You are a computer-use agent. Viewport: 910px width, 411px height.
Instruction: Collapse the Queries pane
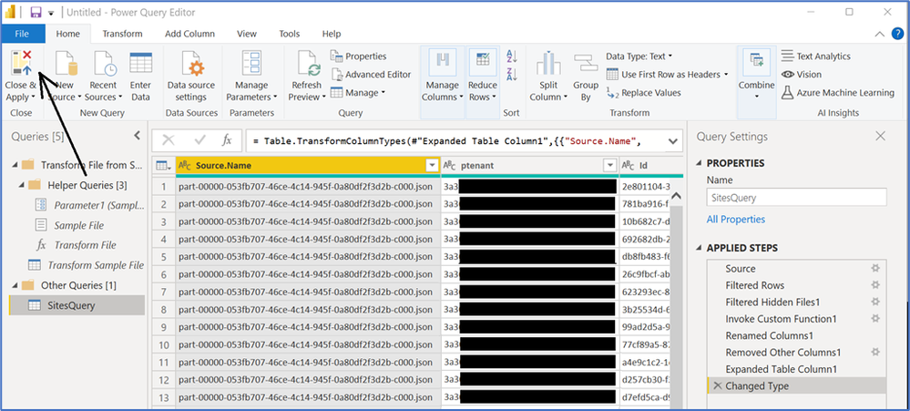coord(137,136)
